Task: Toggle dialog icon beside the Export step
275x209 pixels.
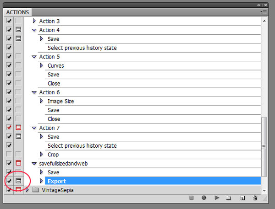Action: pos(19,181)
